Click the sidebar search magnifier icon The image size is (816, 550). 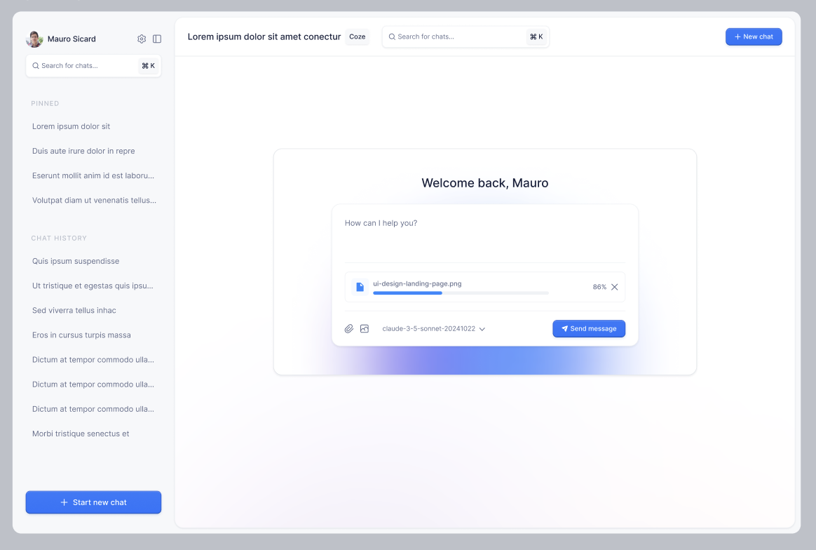(36, 66)
